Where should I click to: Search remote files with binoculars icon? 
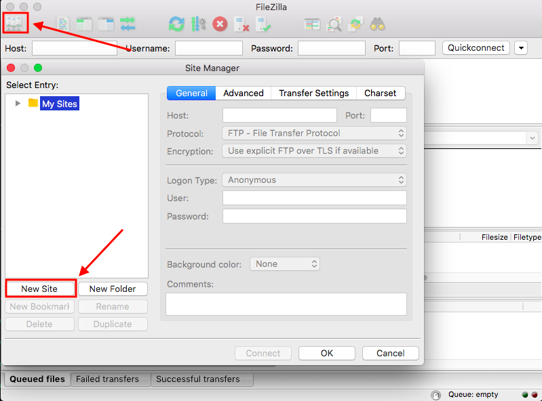[x=377, y=24]
